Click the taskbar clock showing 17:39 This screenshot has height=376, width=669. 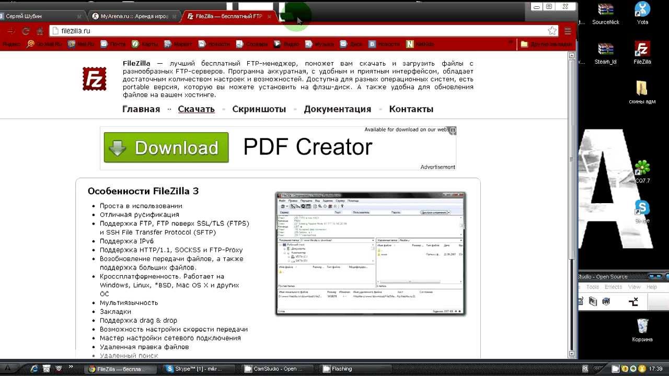(x=655, y=369)
